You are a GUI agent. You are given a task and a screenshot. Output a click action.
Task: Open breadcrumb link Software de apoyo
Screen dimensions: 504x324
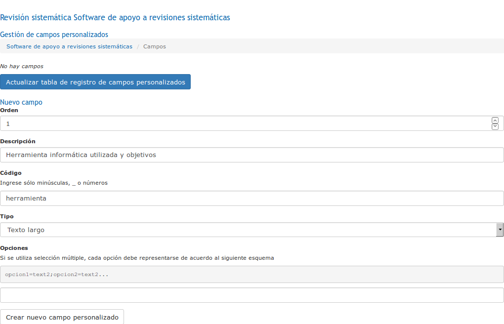(x=69, y=46)
